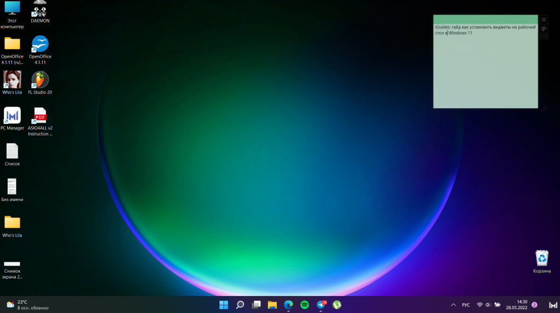Open the sticky note color palette

point(544,28)
